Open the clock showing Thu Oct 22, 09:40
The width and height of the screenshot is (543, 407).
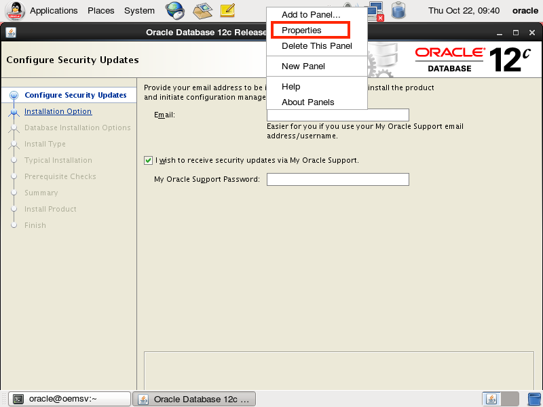coord(464,11)
